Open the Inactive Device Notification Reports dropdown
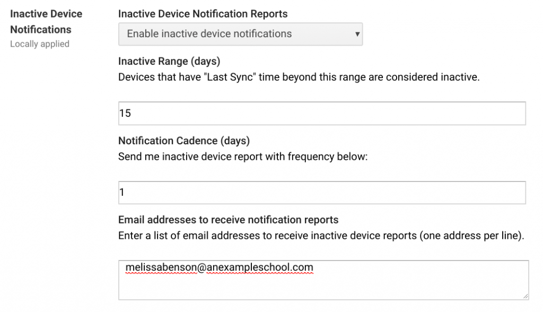Screen dimensions: 543x312 240,33
